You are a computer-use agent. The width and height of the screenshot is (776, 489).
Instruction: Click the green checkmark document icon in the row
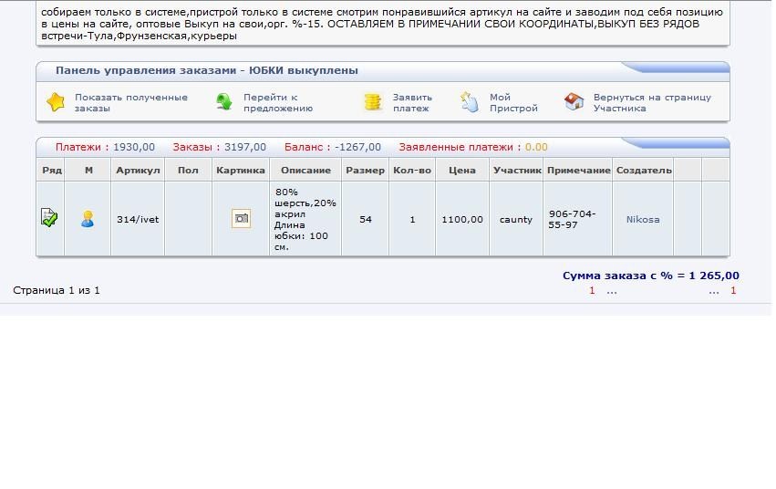(49, 218)
